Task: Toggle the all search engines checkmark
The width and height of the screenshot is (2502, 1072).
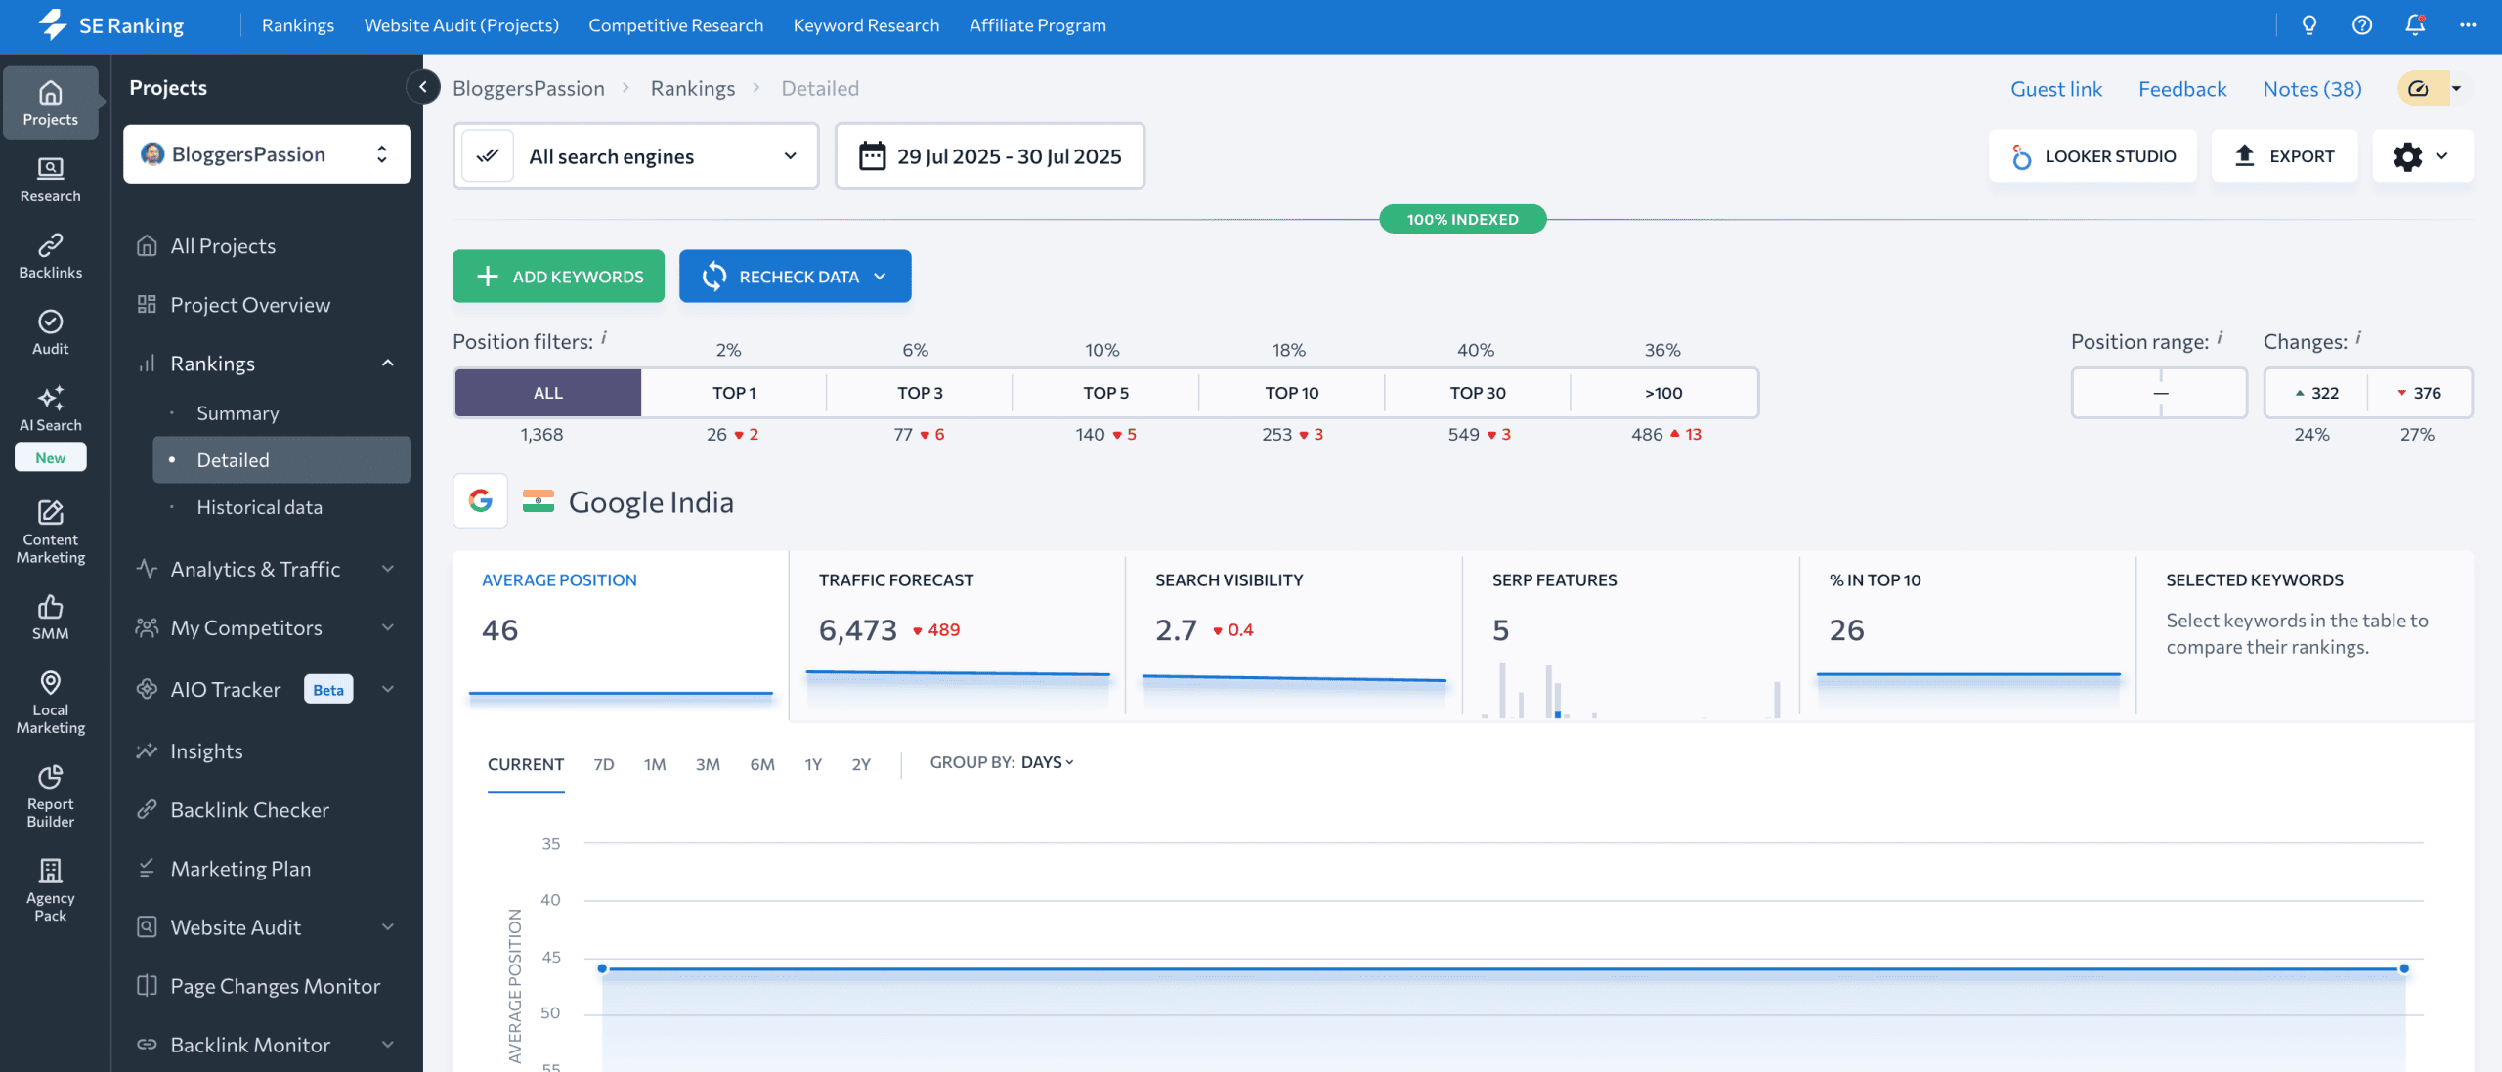Action: [x=487, y=155]
